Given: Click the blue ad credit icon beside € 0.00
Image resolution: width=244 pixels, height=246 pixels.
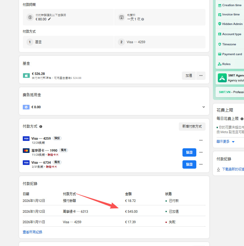Looking at the screenshot, I should coord(26,107).
